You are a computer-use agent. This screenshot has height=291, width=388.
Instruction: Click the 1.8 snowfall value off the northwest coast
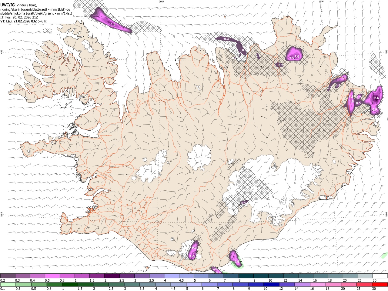coord(113,24)
